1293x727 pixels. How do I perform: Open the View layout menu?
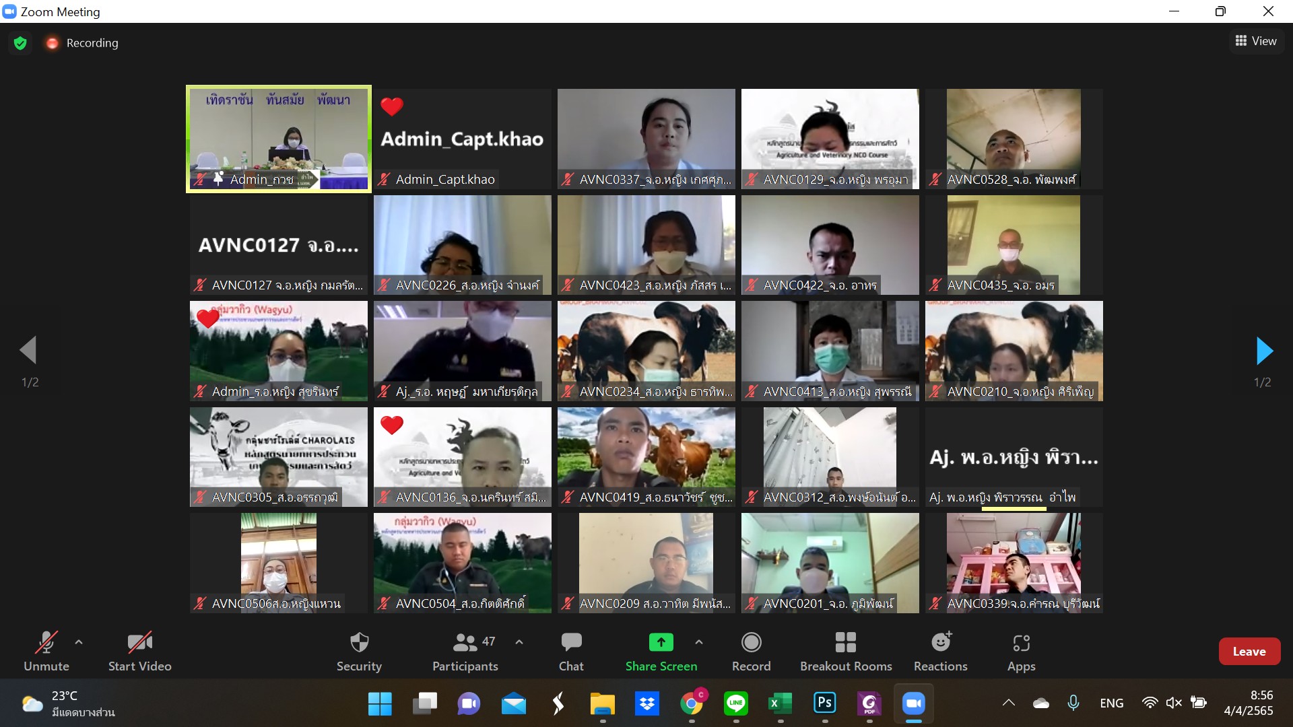[x=1256, y=41]
